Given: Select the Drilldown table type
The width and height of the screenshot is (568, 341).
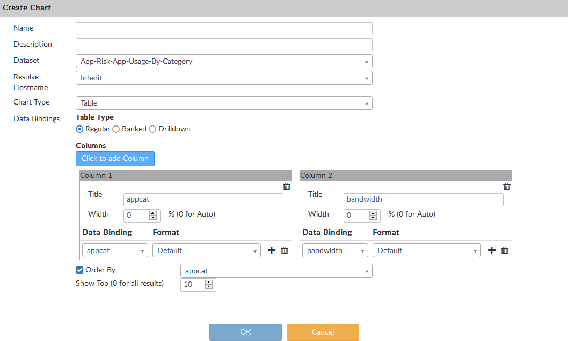Looking at the screenshot, I should (152, 129).
